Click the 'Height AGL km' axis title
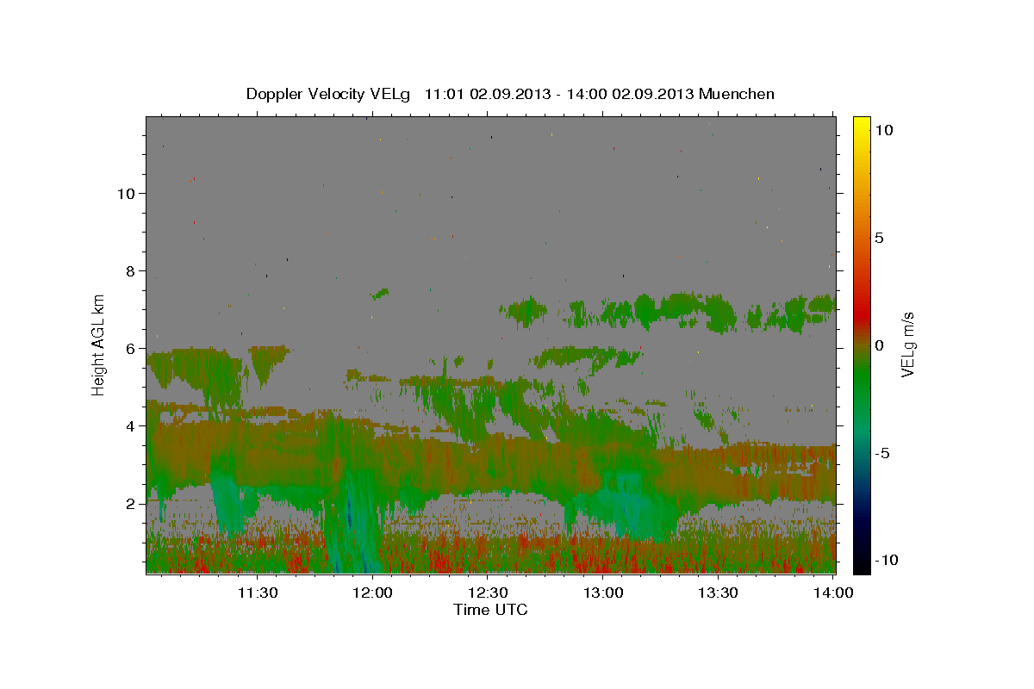This screenshot has width=1034, height=689. (99, 344)
